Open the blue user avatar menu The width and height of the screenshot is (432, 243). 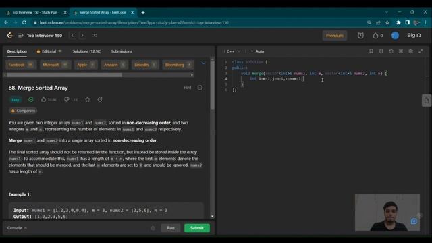coord(395,36)
